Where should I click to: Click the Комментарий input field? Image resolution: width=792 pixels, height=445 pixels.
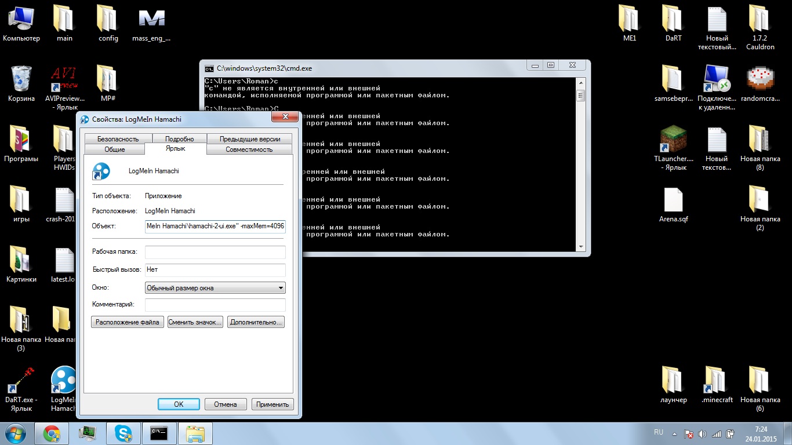215,305
